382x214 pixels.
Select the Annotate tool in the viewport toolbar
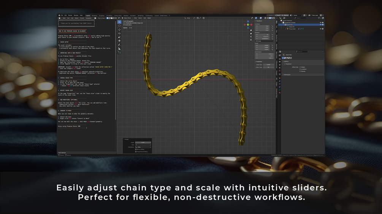[119, 45]
